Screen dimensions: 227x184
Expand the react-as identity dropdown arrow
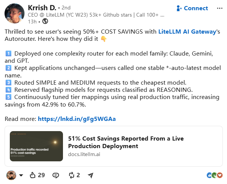click(x=21, y=175)
